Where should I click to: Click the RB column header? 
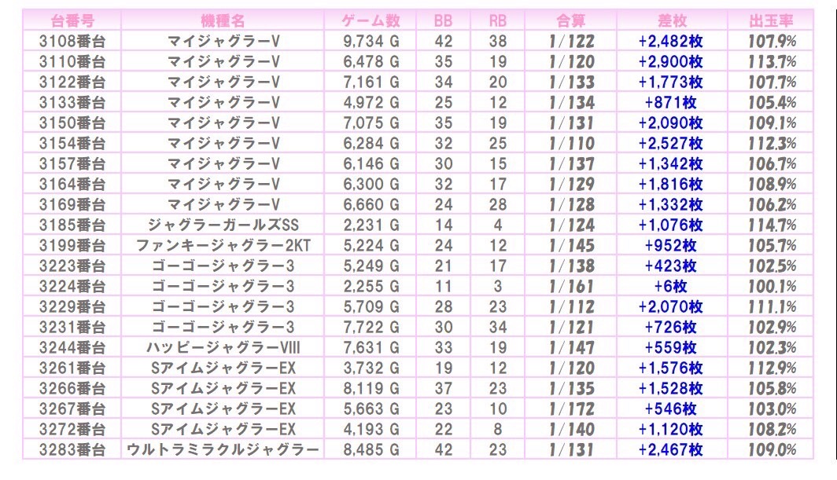(497, 20)
